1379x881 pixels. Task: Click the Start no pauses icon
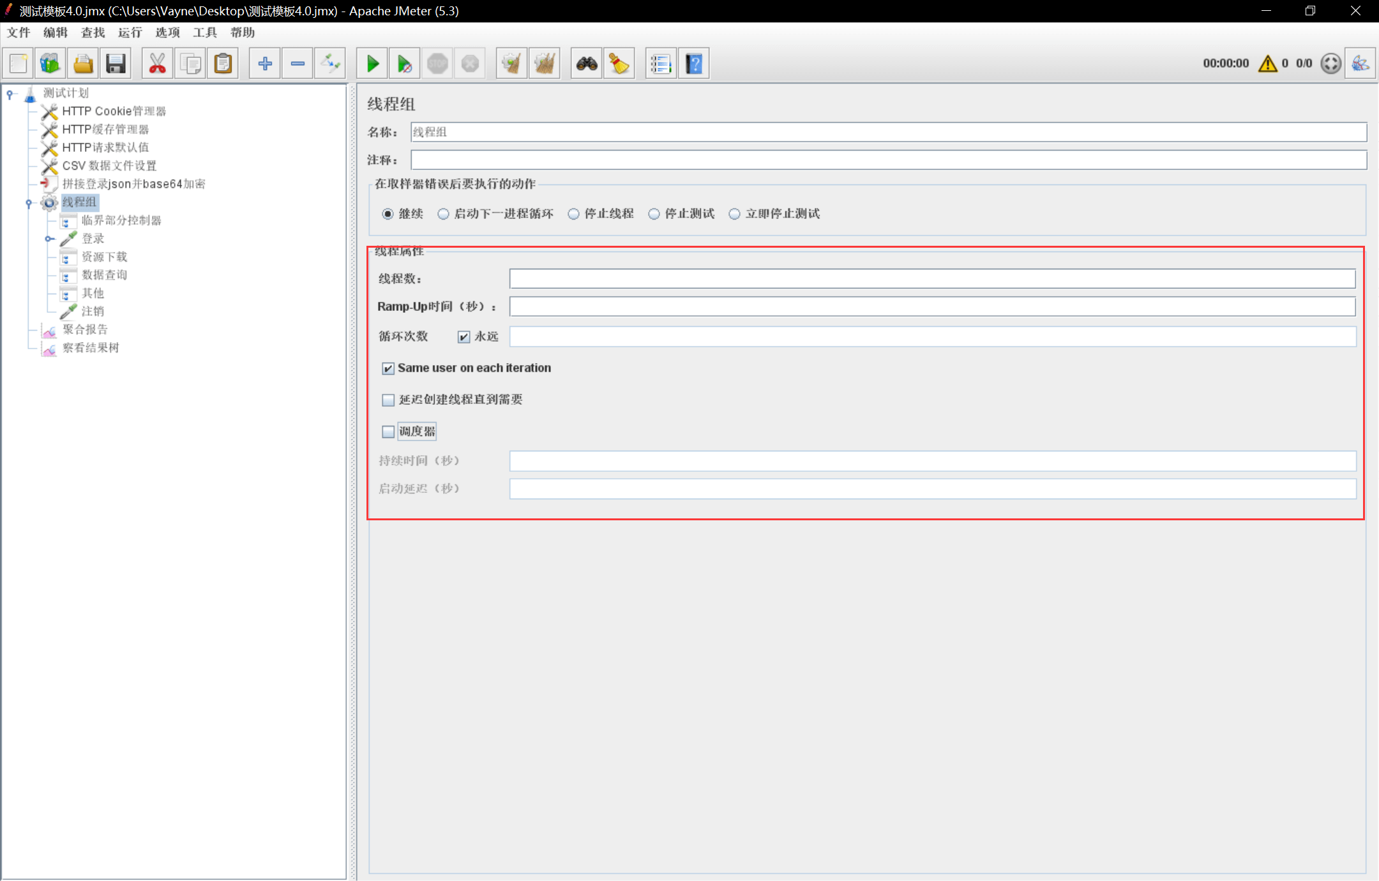click(405, 63)
